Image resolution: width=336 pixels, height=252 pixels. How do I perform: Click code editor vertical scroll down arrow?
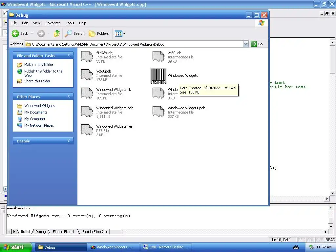click(332, 193)
